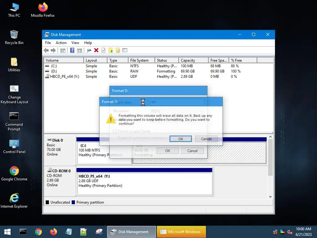This screenshot has height=238, width=317.
Task: Select Control Panel desktop icon
Action: point(14,147)
